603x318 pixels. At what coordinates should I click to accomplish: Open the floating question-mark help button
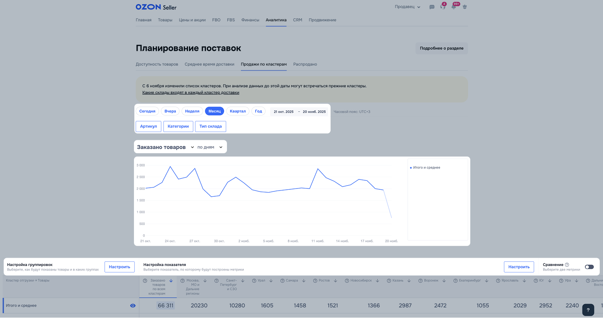click(588, 309)
